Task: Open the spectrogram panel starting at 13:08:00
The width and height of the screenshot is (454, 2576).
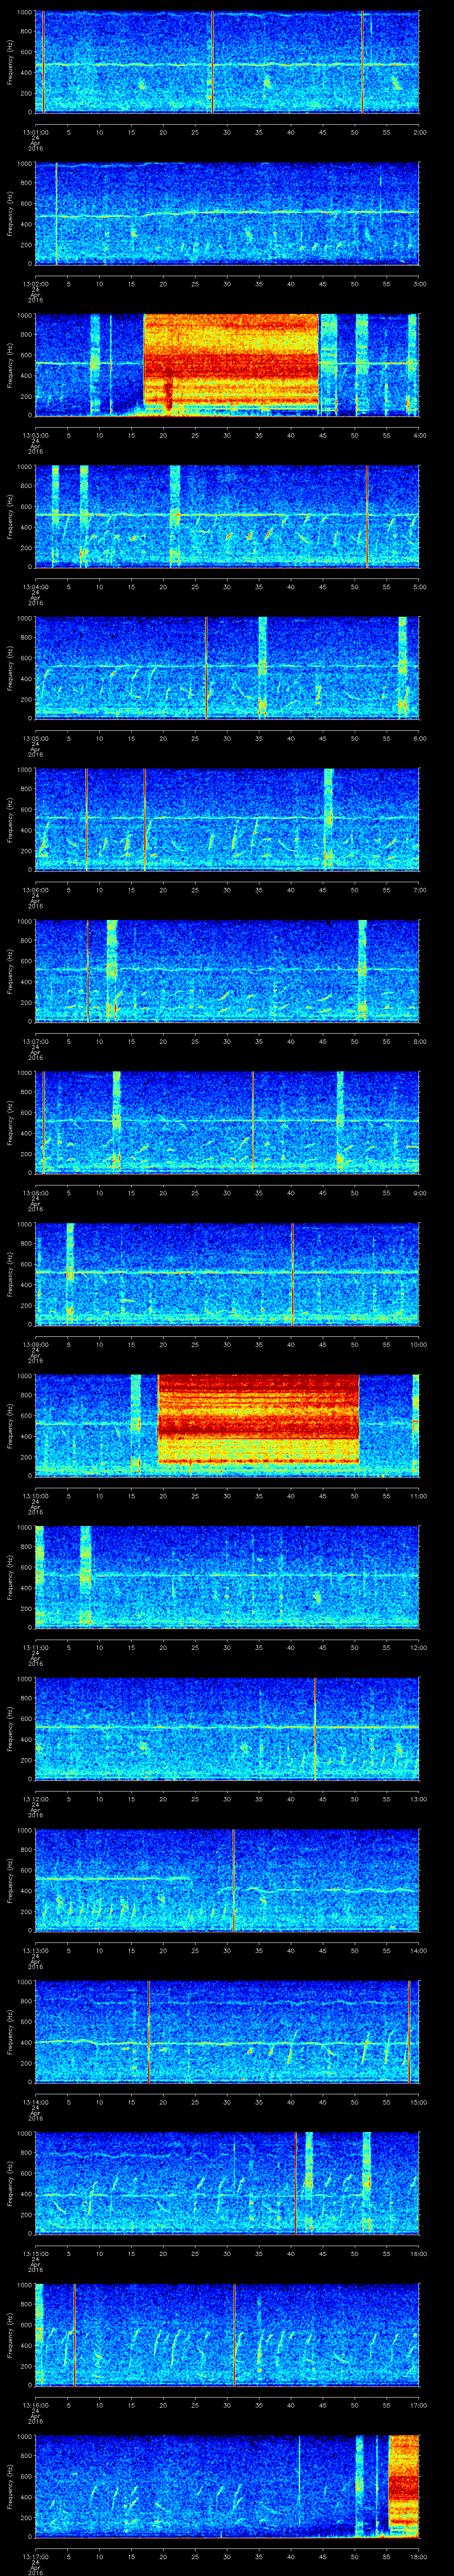Action: 227,1123
